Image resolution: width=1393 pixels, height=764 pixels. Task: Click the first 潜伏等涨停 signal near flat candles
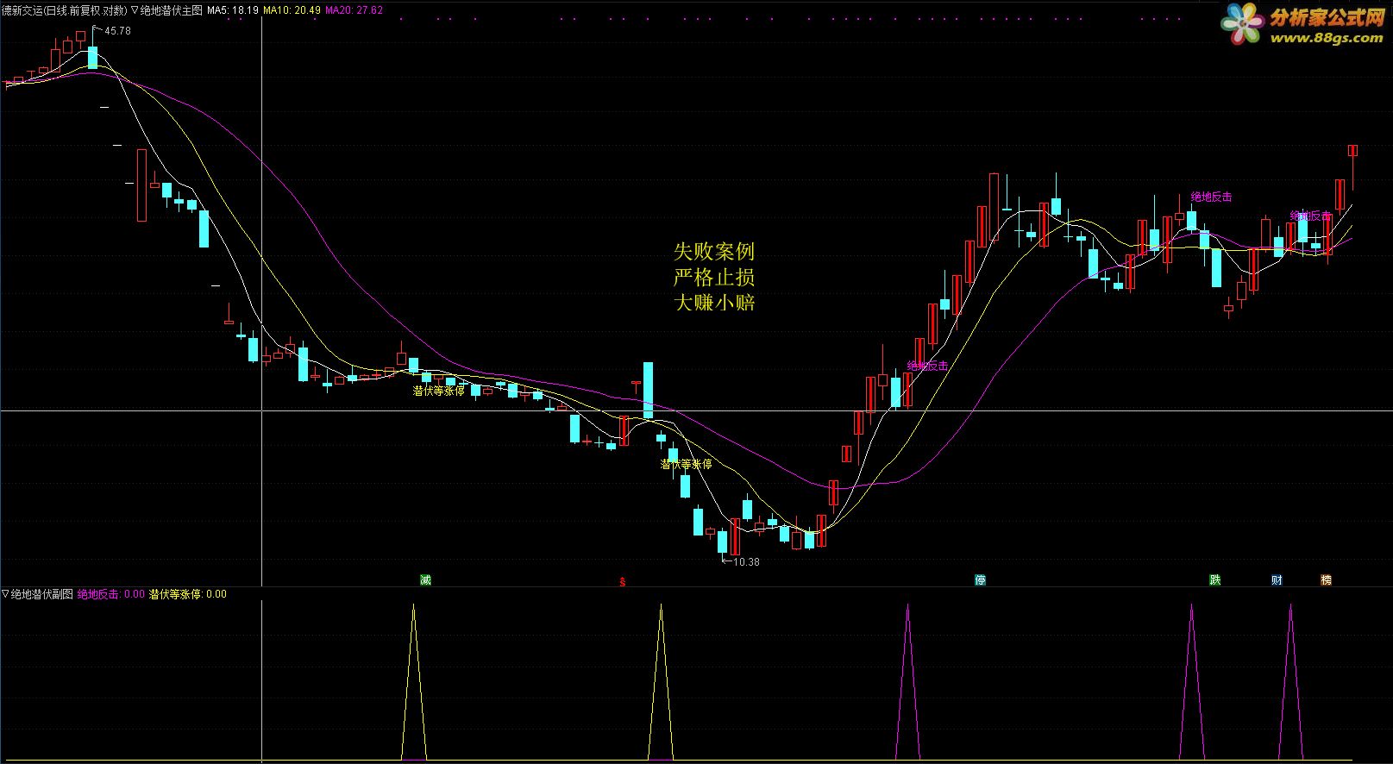[x=438, y=391]
